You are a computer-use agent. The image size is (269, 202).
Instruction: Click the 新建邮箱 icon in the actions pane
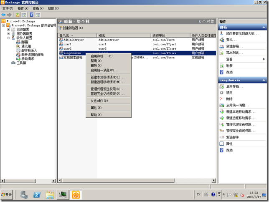click(x=222, y=46)
